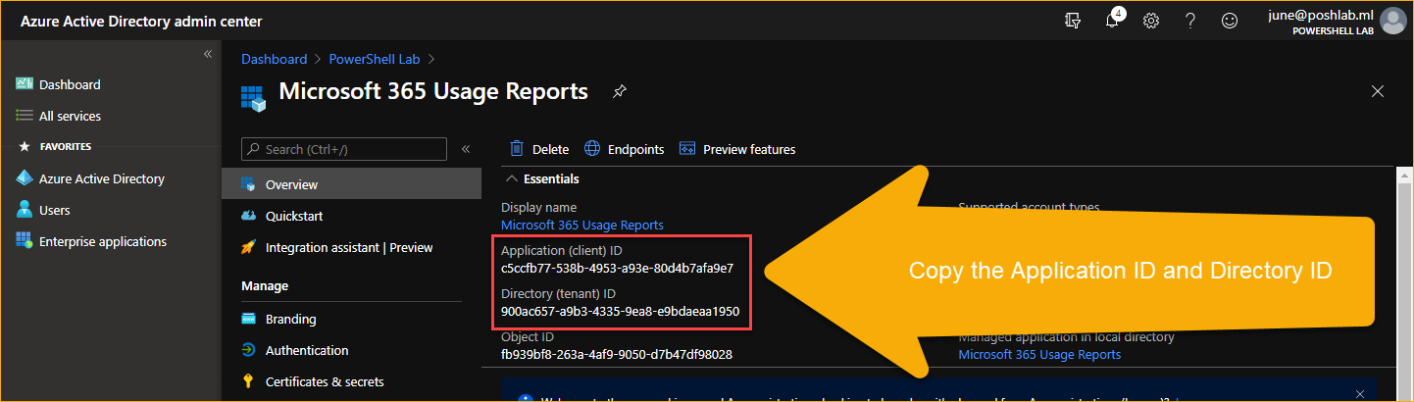Close the Microsoft 365 Usage Reports blade
Image resolution: width=1414 pixels, height=402 pixels.
pyautogui.click(x=1378, y=91)
